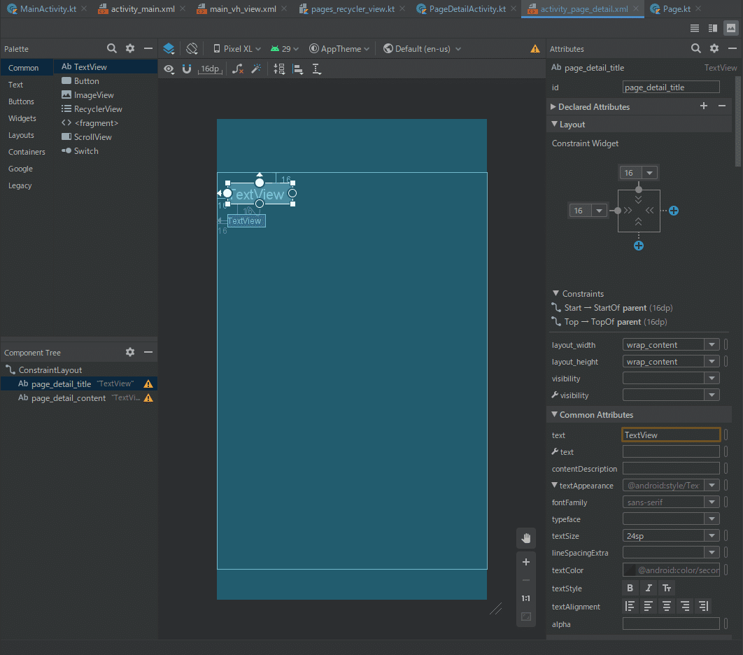Open the Palette panel settings gear
Screen dimensions: 743x655
[x=130, y=49]
